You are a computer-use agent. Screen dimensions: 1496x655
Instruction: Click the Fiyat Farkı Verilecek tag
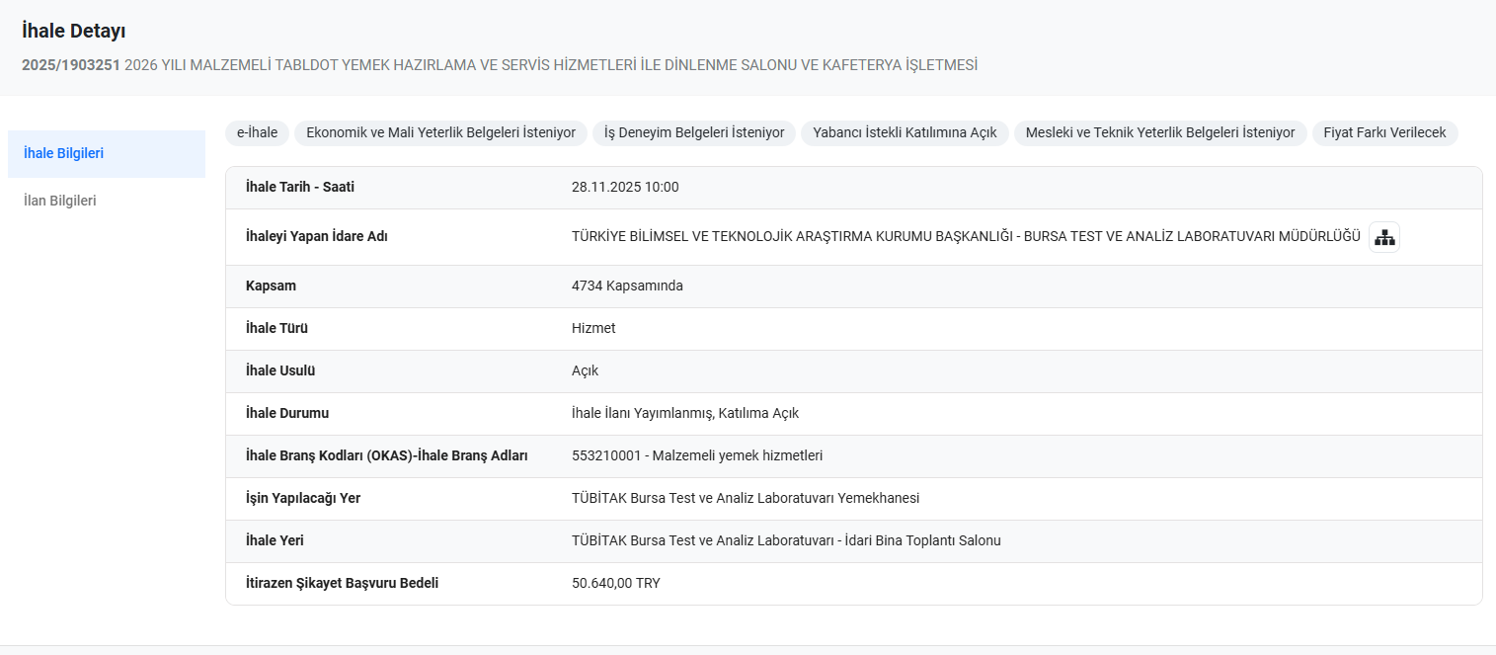[x=1384, y=132]
